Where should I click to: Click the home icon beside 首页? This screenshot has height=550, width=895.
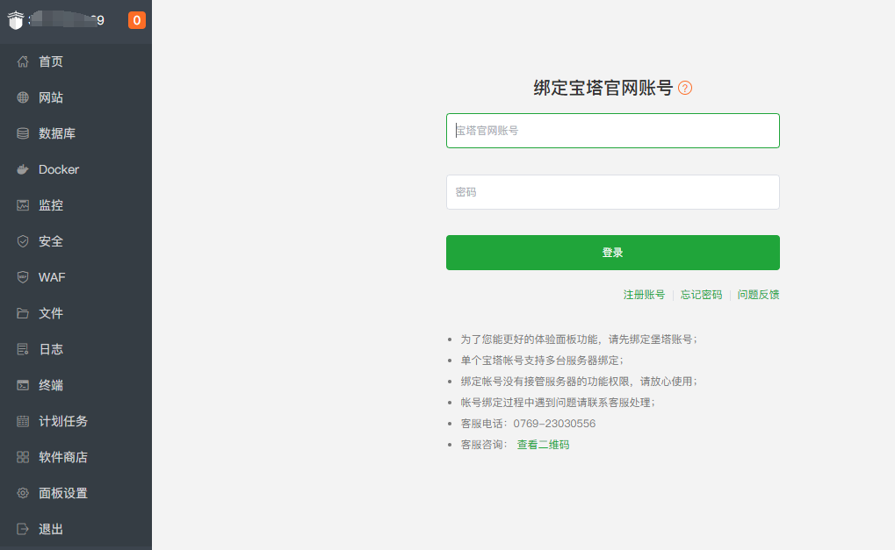click(x=23, y=61)
